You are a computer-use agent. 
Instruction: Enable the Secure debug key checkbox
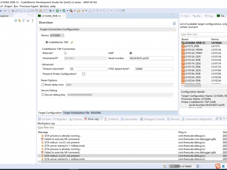click(43, 94)
